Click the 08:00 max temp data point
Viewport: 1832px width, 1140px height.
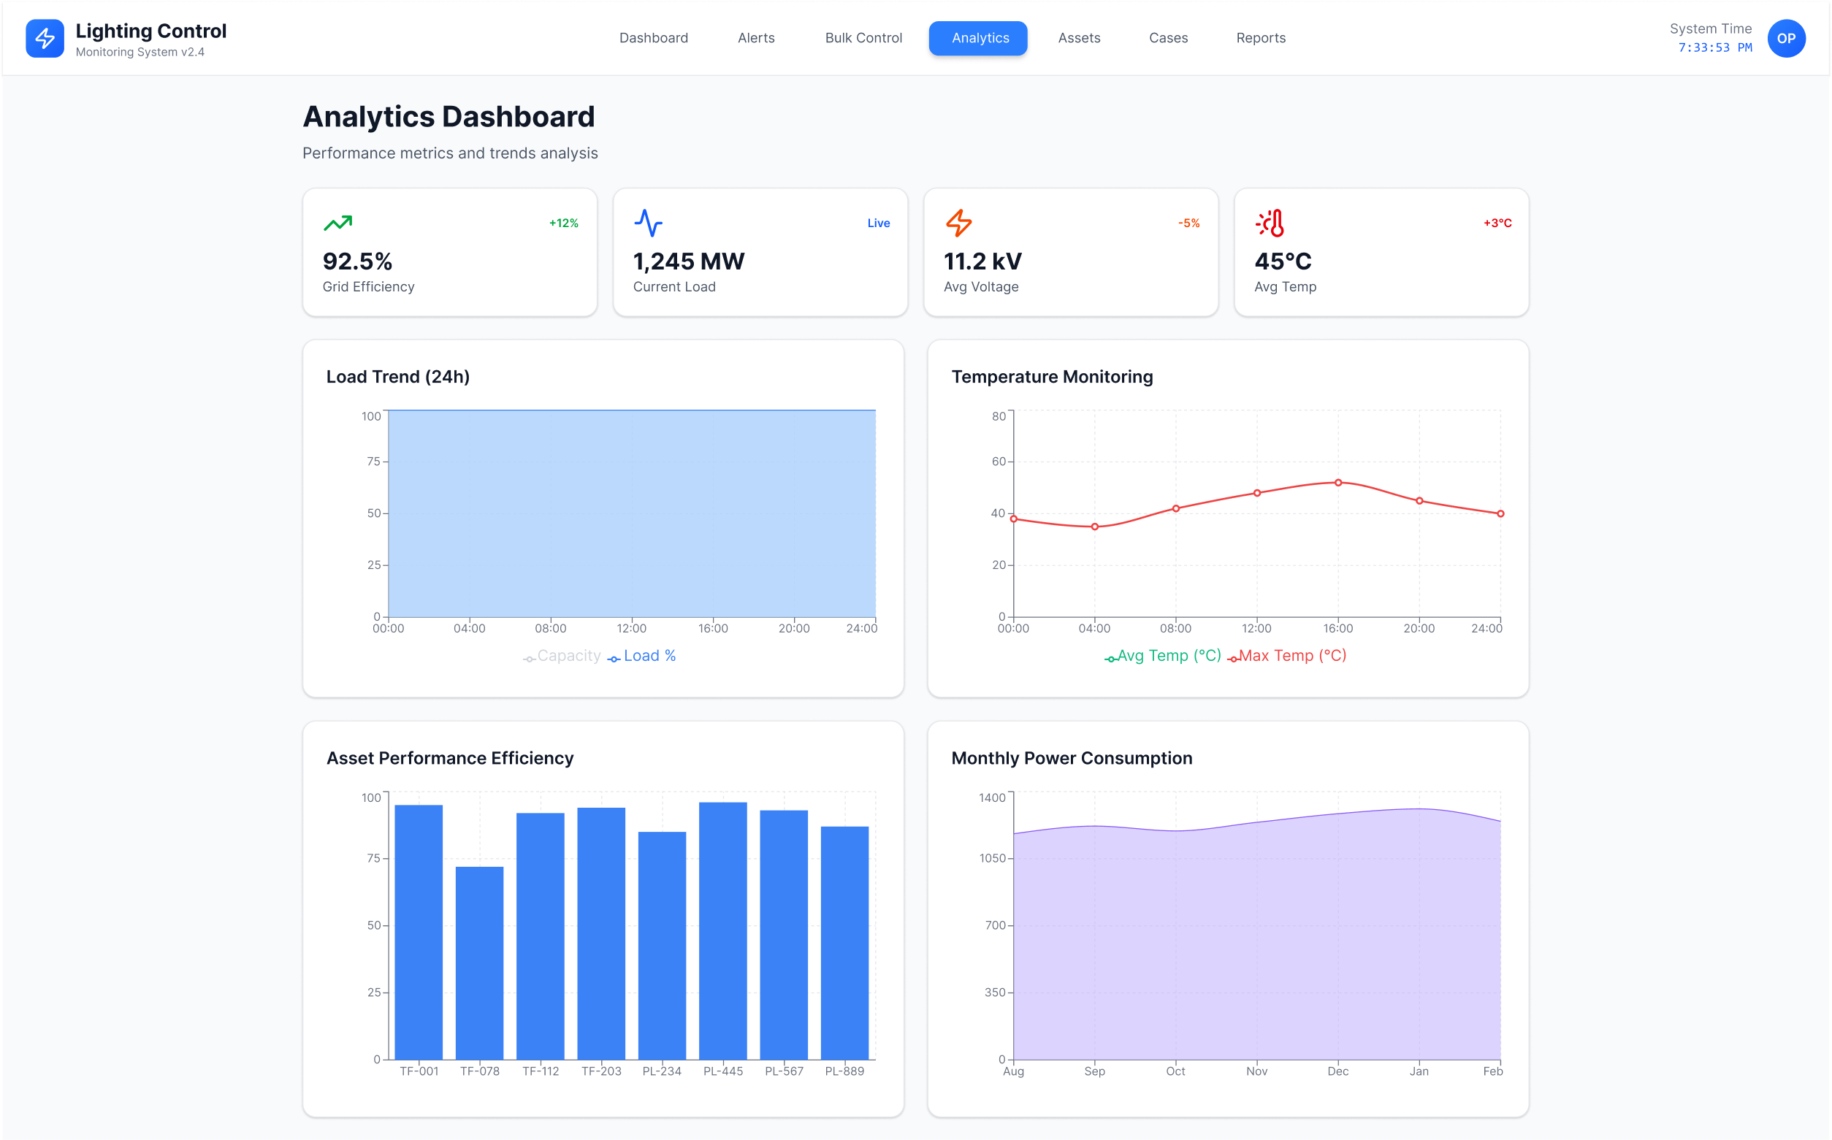[x=1175, y=509]
